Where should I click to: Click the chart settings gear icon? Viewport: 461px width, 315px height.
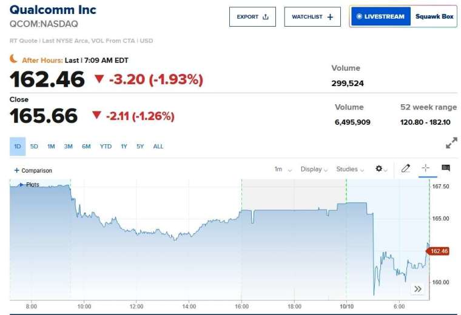pyautogui.click(x=380, y=169)
